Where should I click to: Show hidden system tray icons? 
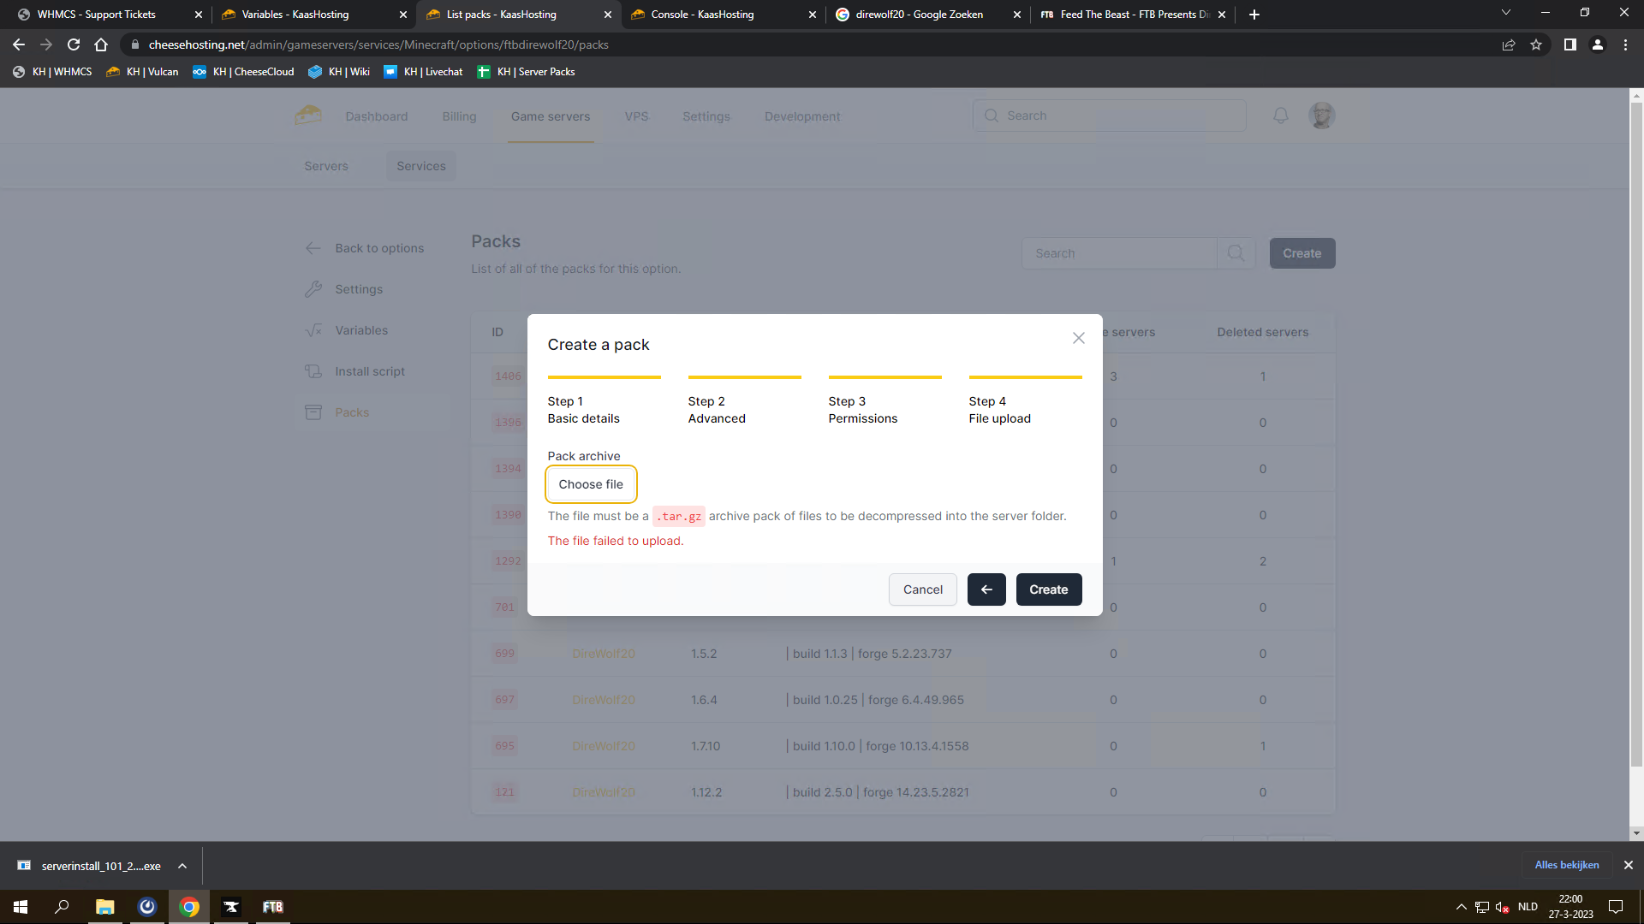1461,907
